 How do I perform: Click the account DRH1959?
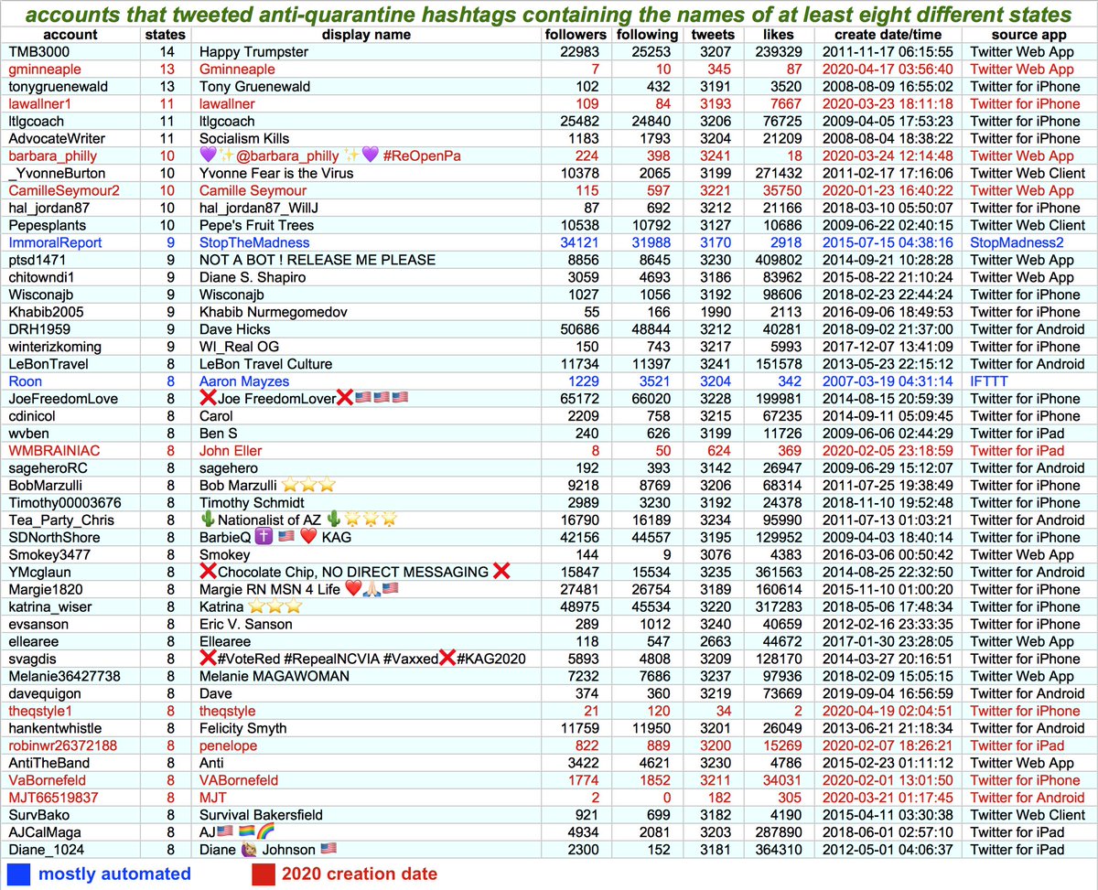[40, 329]
